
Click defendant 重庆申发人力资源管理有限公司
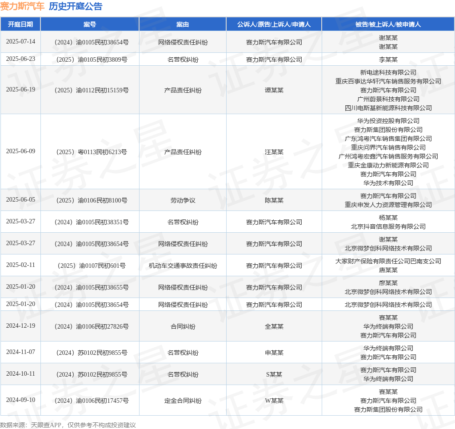tap(388, 205)
